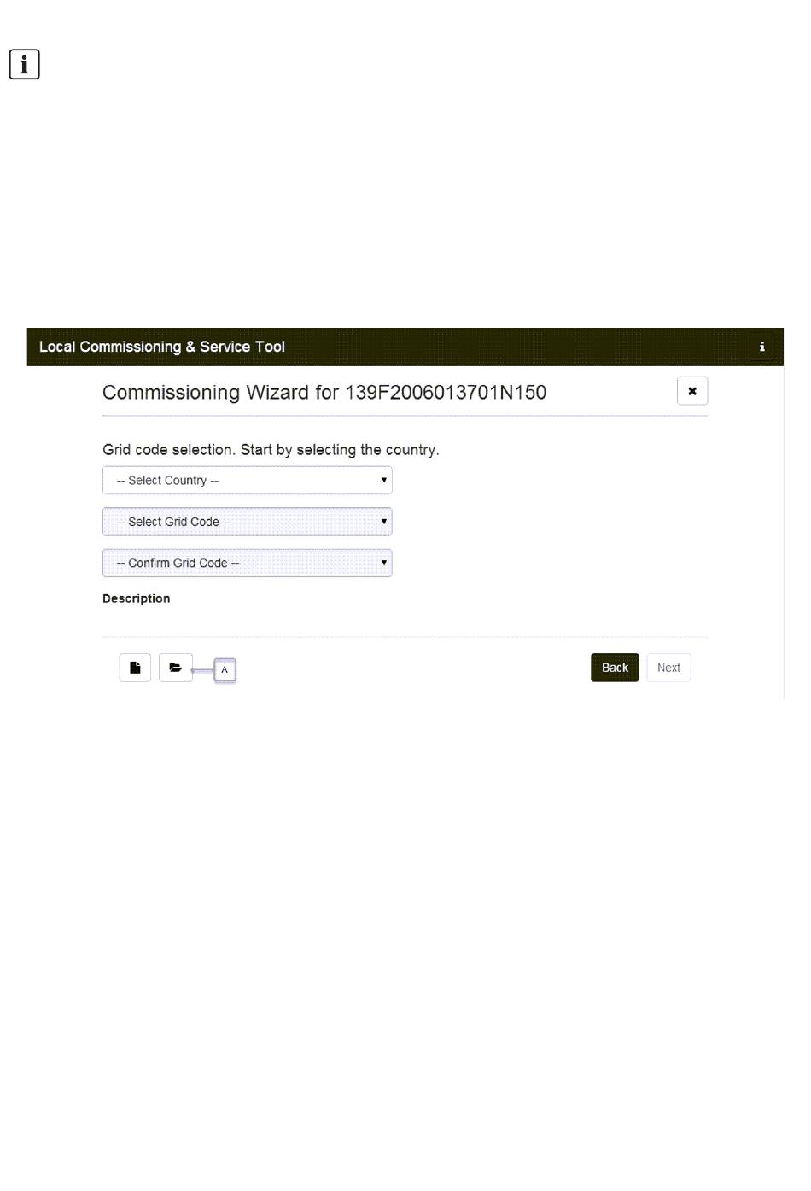Click the arrow on the Select Grid Code field

click(x=384, y=521)
